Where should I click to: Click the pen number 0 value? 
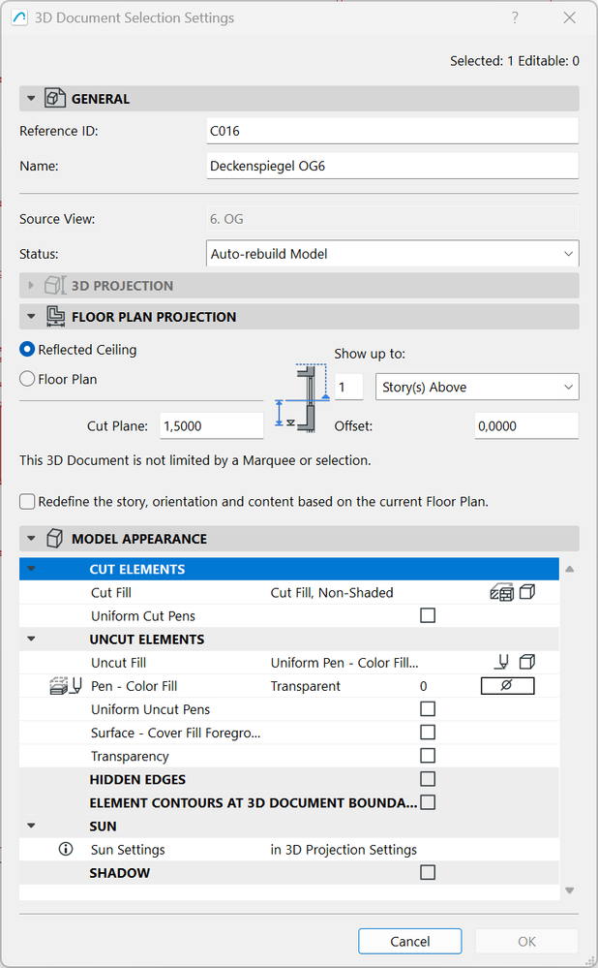(423, 686)
